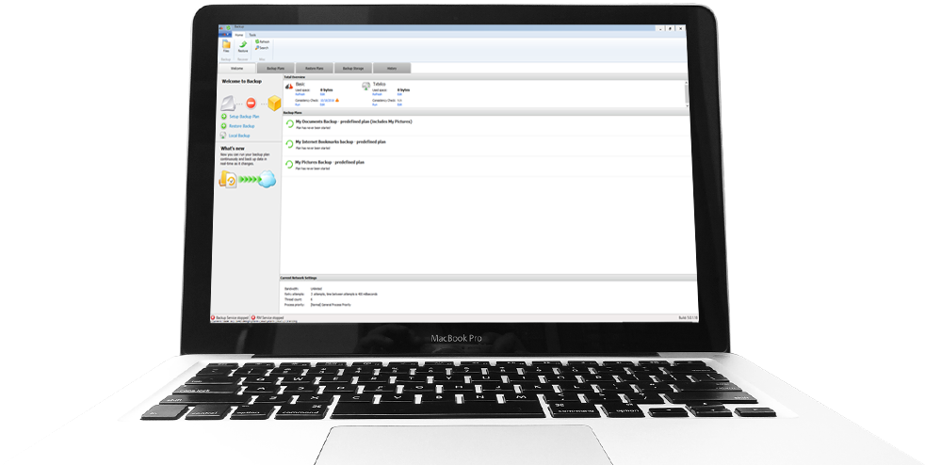Open the Tools ribbon tab
The height and width of the screenshot is (465, 925).
[252, 35]
